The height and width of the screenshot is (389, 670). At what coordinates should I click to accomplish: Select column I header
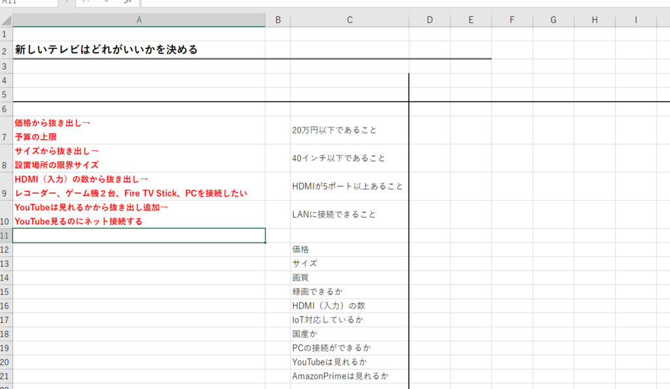(x=636, y=20)
